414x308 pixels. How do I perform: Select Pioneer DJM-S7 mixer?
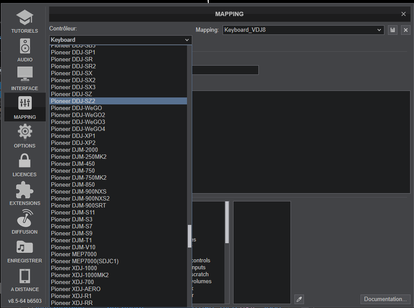tap(118, 226)
